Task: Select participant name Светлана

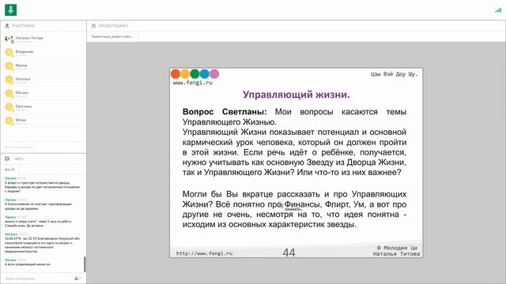Action: tap(24, 106)
